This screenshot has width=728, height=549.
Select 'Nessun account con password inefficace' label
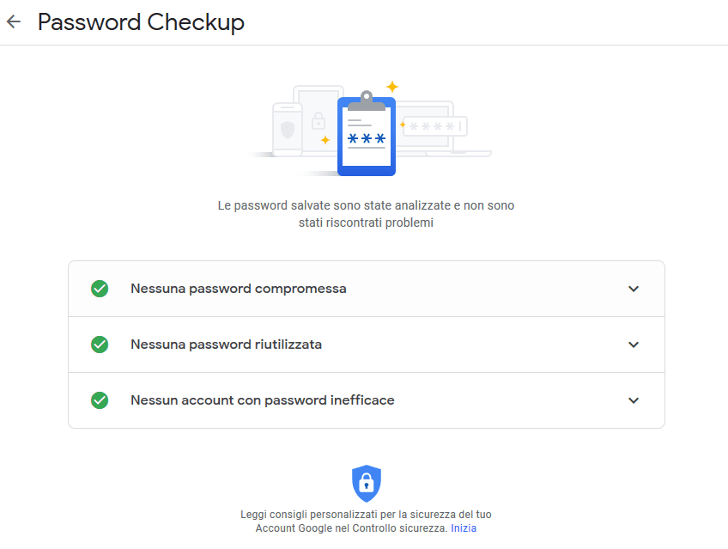coord(263,400)
